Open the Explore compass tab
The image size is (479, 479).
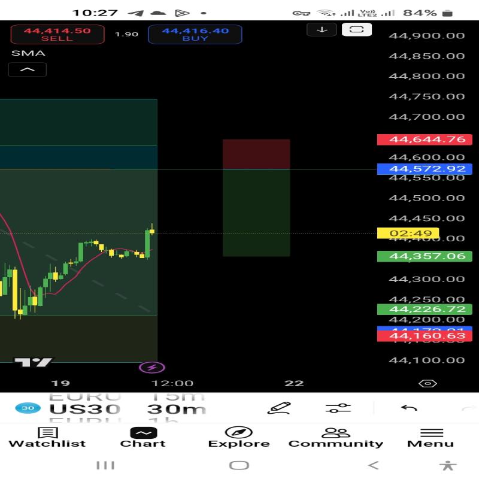(x=239, y=438)
